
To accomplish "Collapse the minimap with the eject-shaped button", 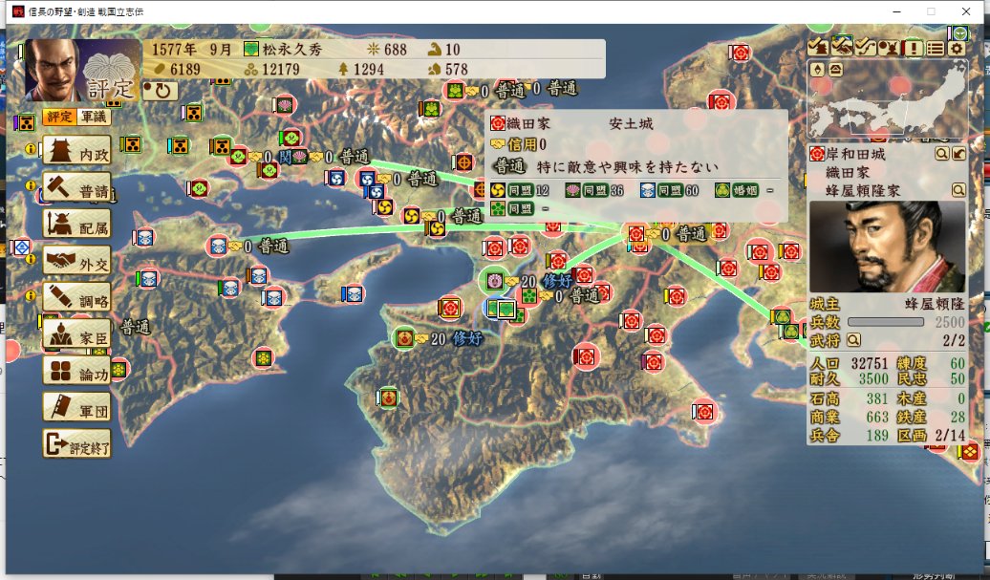I will tap(835, 70).
